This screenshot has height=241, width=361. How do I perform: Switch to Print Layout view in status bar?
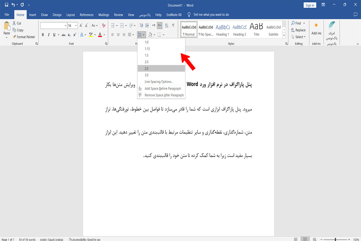click(x=305, y=239)
